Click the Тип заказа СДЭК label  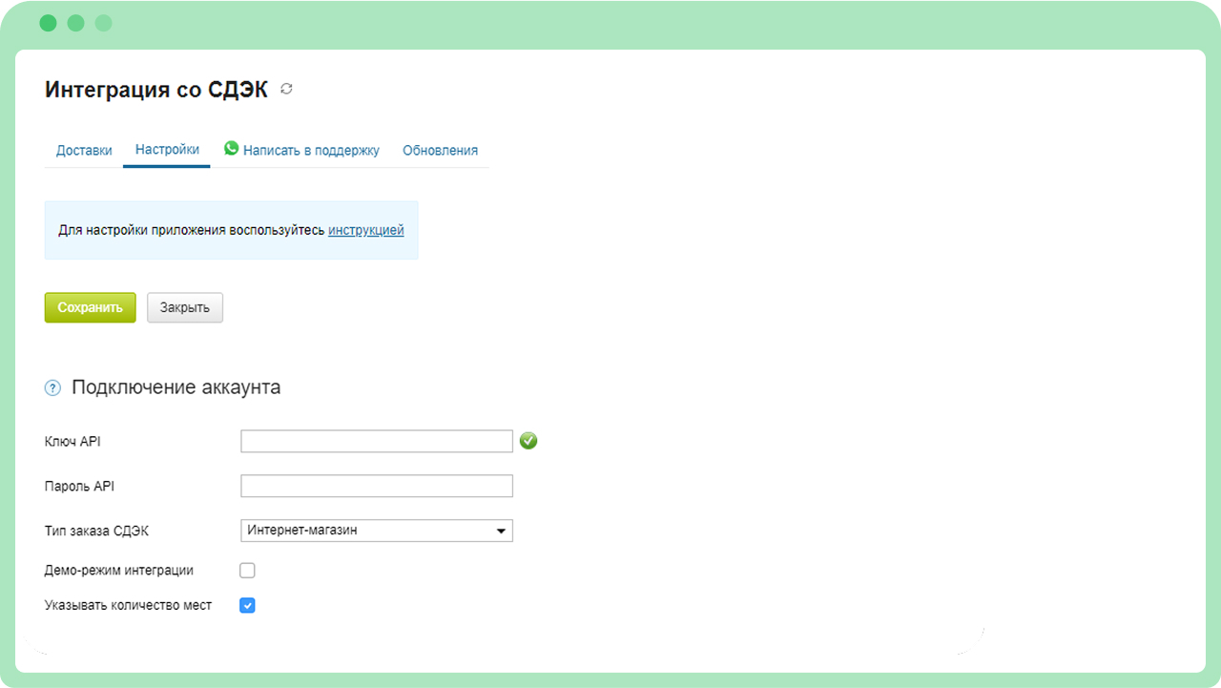point(96,531)
